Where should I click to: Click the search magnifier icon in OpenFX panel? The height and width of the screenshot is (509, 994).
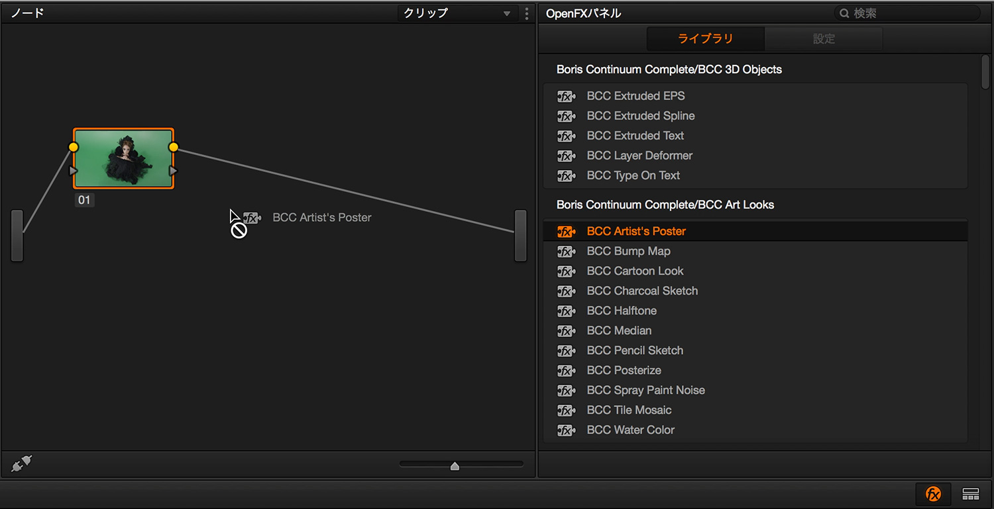844,13
